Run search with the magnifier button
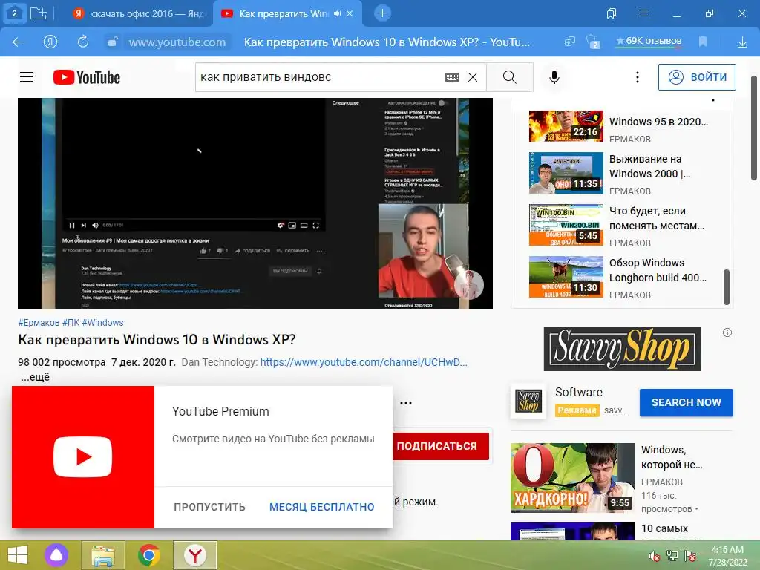Image resolution: width=760 pixels, height=570 pixels. tap(510, 77)
